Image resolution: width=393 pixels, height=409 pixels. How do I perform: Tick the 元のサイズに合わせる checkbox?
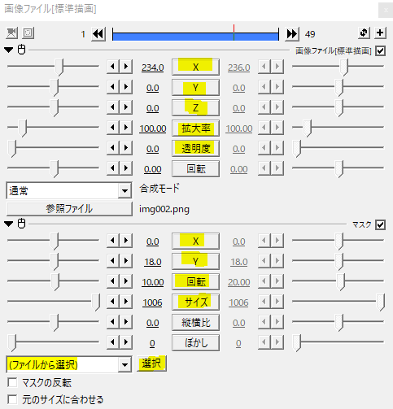pos(12,399)
